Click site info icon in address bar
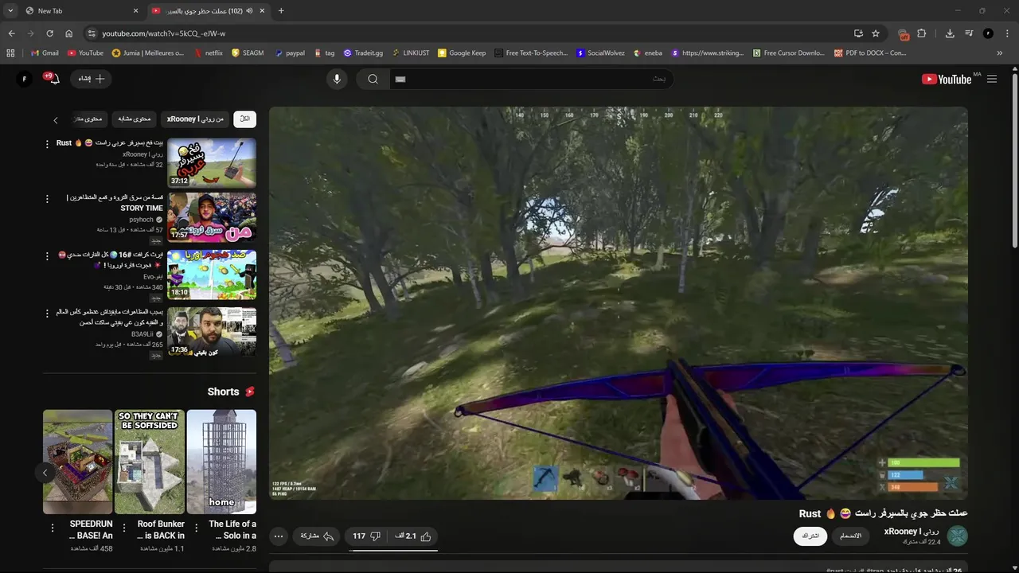The image size is (1019, 573). [x=91, y=33]
